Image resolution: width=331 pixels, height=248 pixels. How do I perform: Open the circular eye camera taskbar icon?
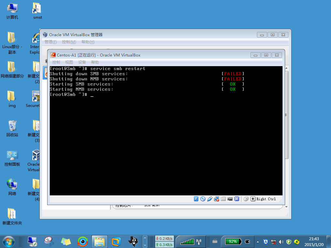coord(82,242)
